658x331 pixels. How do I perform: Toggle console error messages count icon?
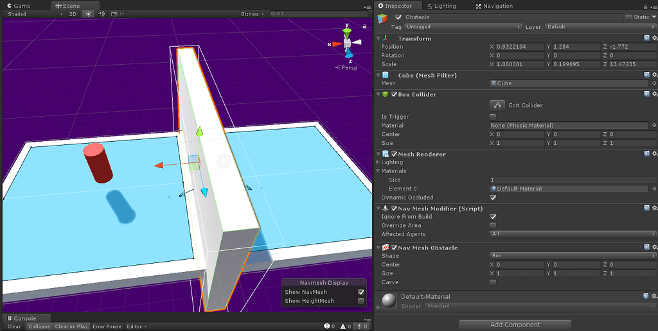(362, 327)
